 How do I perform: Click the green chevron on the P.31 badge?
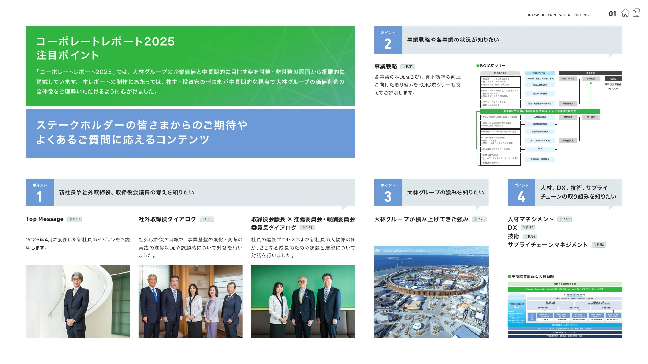pos(404,67)
